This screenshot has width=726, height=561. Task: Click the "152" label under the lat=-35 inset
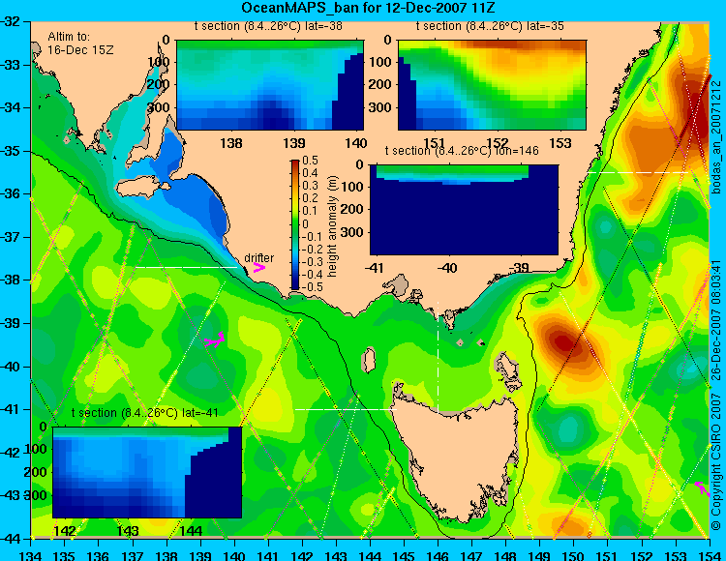pyautogui.click(x=497, y=143)
